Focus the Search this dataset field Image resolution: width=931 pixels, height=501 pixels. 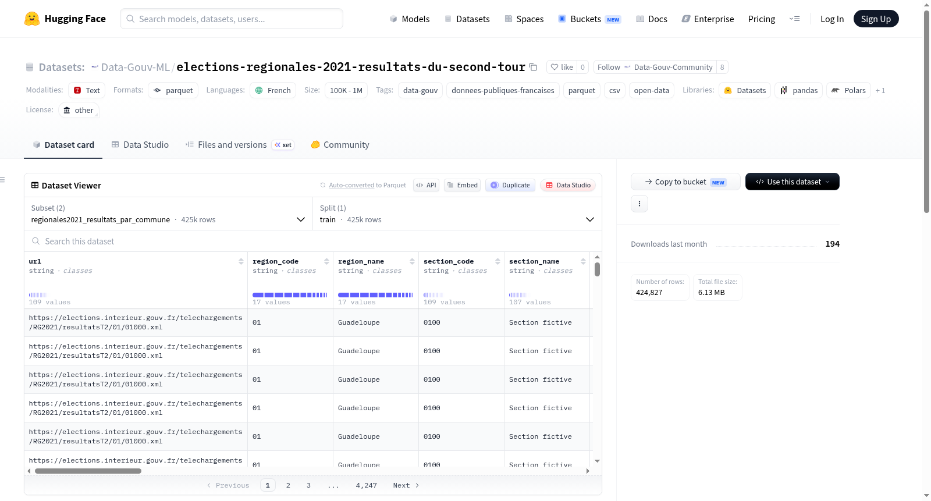tap(313, 241)
